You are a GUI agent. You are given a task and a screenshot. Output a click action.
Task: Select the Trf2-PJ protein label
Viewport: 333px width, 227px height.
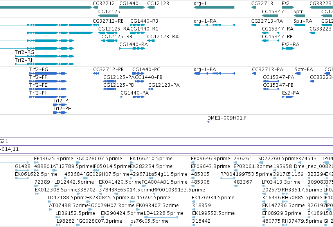click(61, 101)
